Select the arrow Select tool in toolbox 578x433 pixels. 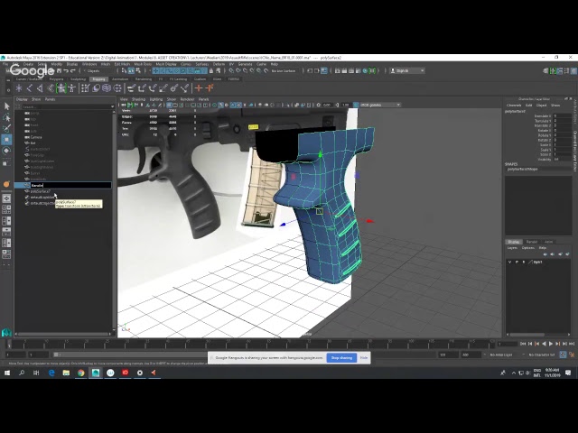click(6, 106)
